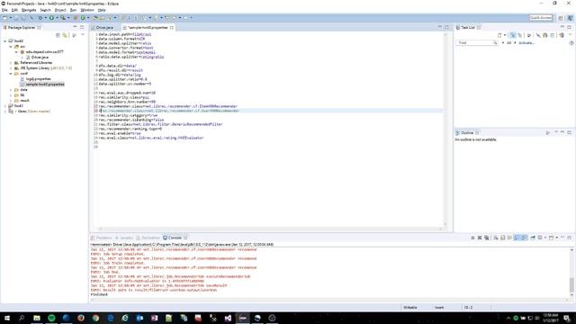Open the Help menu
This screenshot has width=576, height=324.
click(x=102, y=10)
